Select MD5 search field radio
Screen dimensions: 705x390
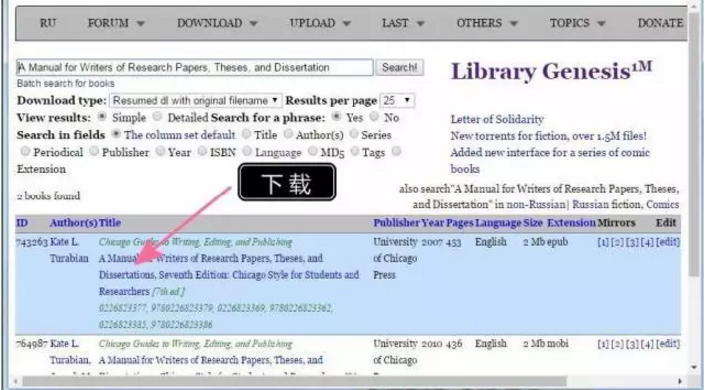312,151
